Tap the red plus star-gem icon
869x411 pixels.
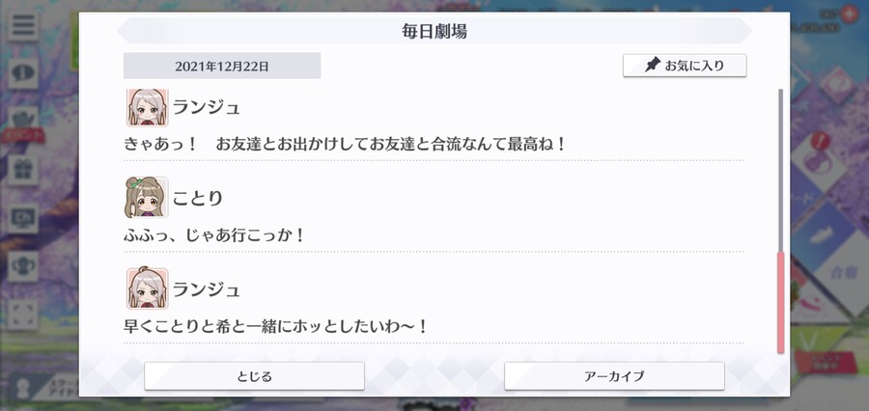[848, 14]
